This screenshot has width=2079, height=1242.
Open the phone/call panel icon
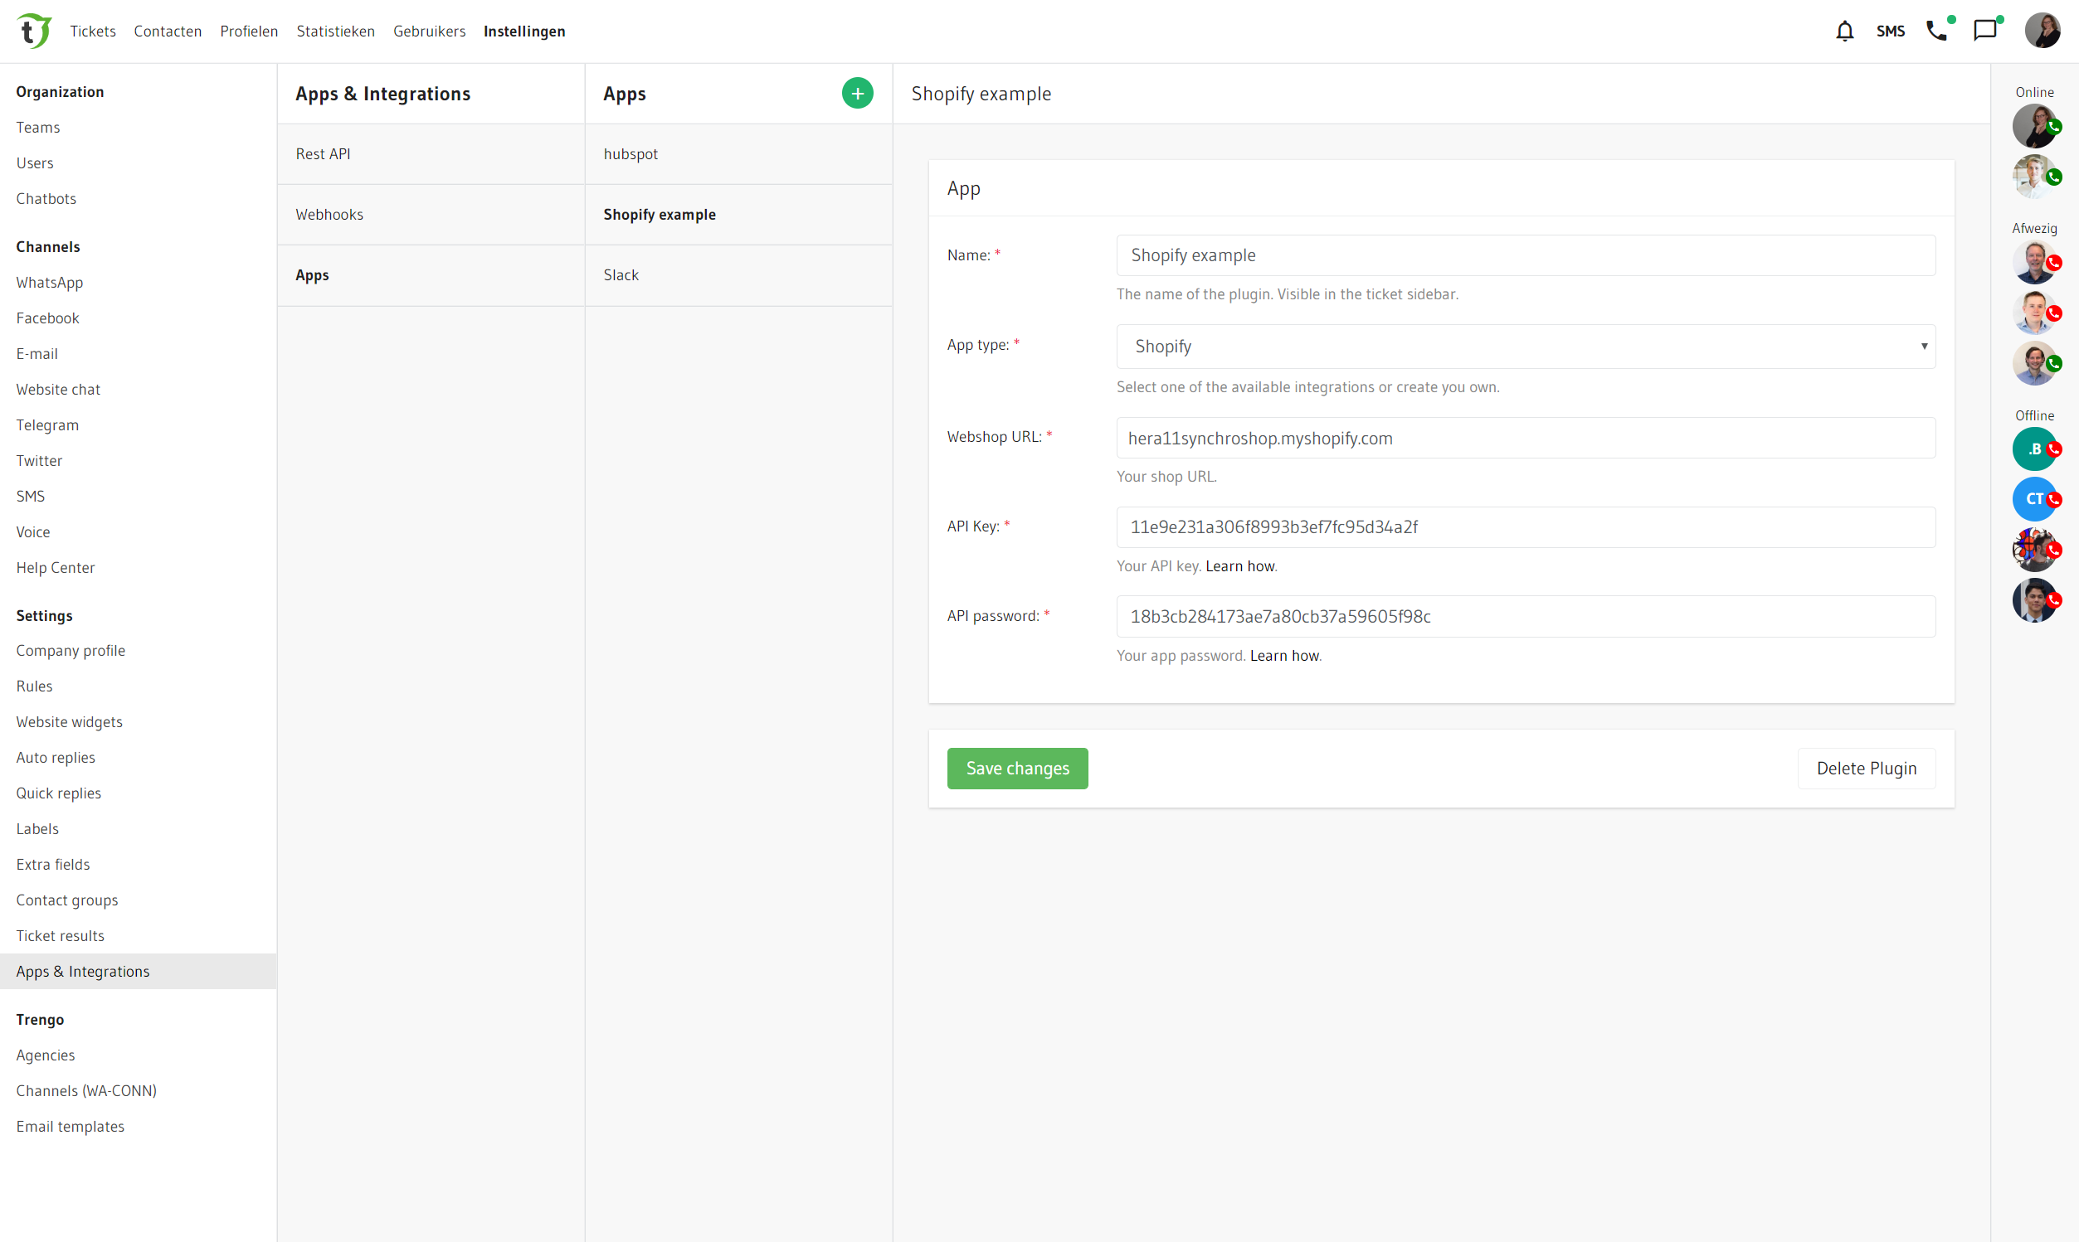coord(1936,31)
